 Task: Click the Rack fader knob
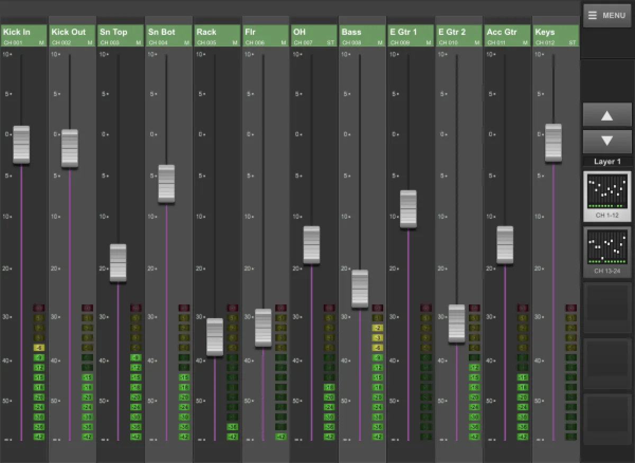click(x=215, y=337)
